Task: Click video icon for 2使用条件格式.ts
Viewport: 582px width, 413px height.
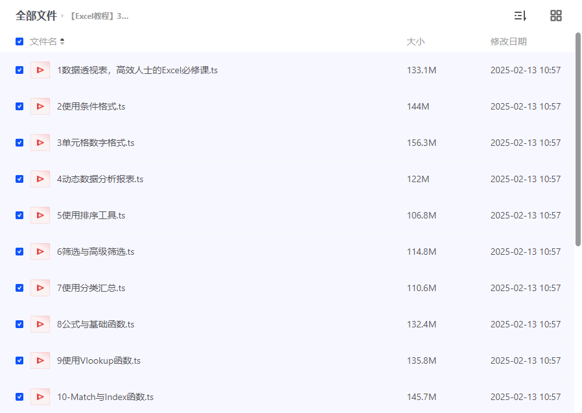Action: (x=40, y=106)
